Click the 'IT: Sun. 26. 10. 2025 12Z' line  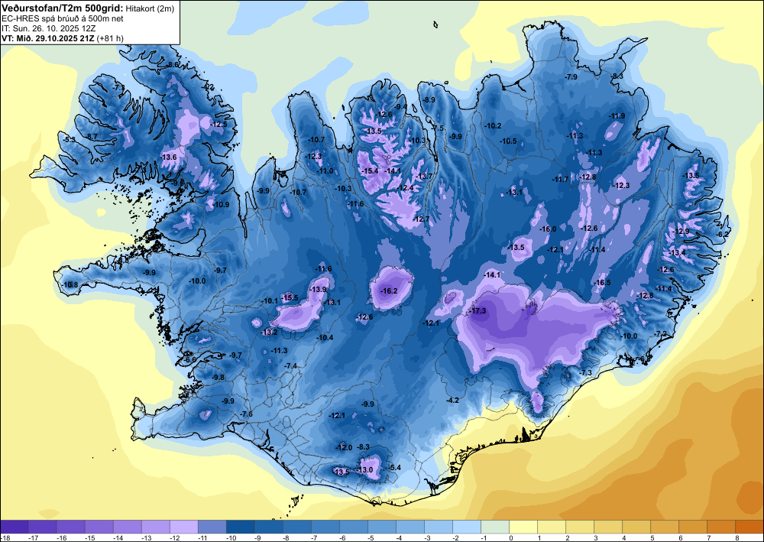[49, 28]
